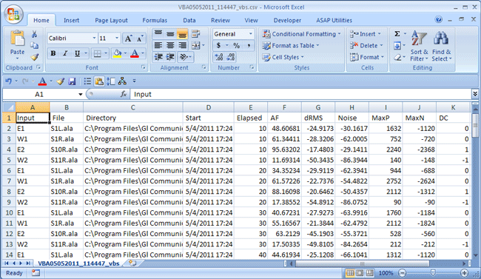
Task: Undo last action in quick toolbar
Action: click(9, 81)
